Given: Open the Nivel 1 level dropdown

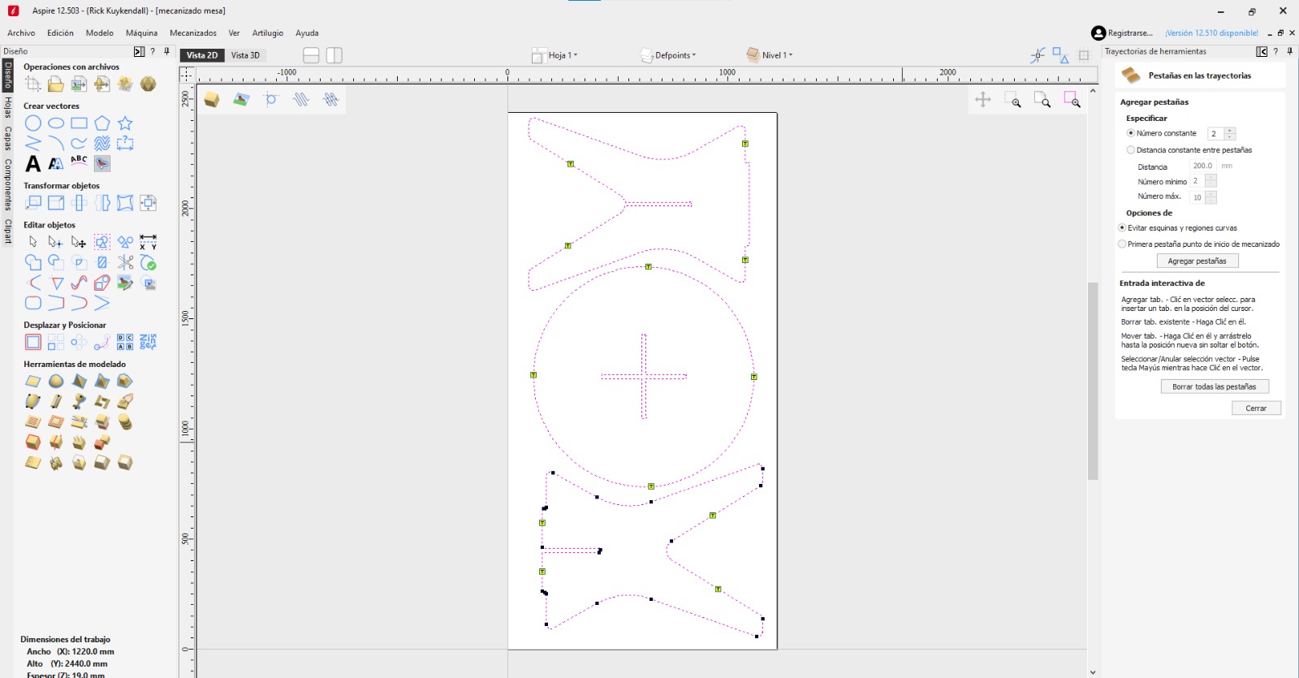Looking at the screenshot, I should (x=770, y=55).
